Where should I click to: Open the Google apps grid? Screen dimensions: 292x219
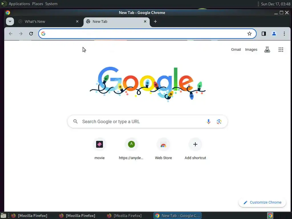click(281, 50)
